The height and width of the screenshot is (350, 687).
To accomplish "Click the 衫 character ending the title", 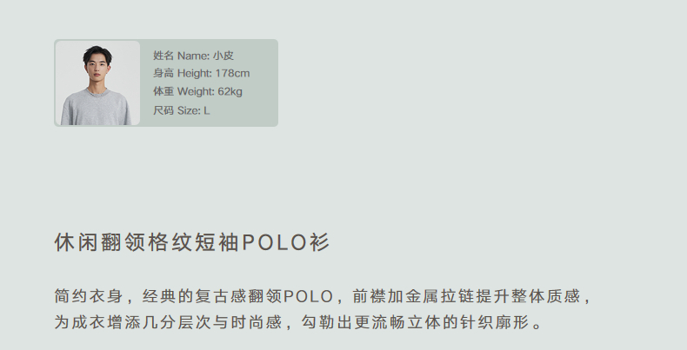I will click(x=319, y=242).
